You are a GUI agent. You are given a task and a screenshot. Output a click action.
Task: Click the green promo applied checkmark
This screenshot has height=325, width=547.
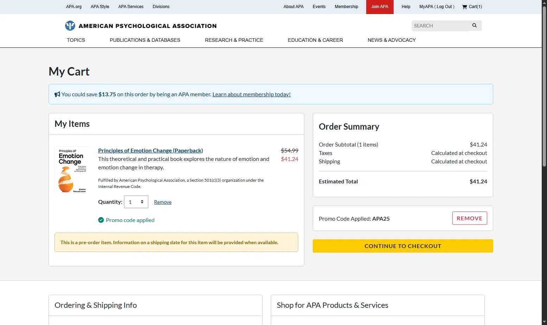101,220
